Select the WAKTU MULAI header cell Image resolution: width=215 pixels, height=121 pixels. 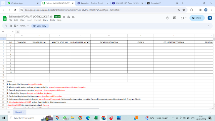point(39,42)
